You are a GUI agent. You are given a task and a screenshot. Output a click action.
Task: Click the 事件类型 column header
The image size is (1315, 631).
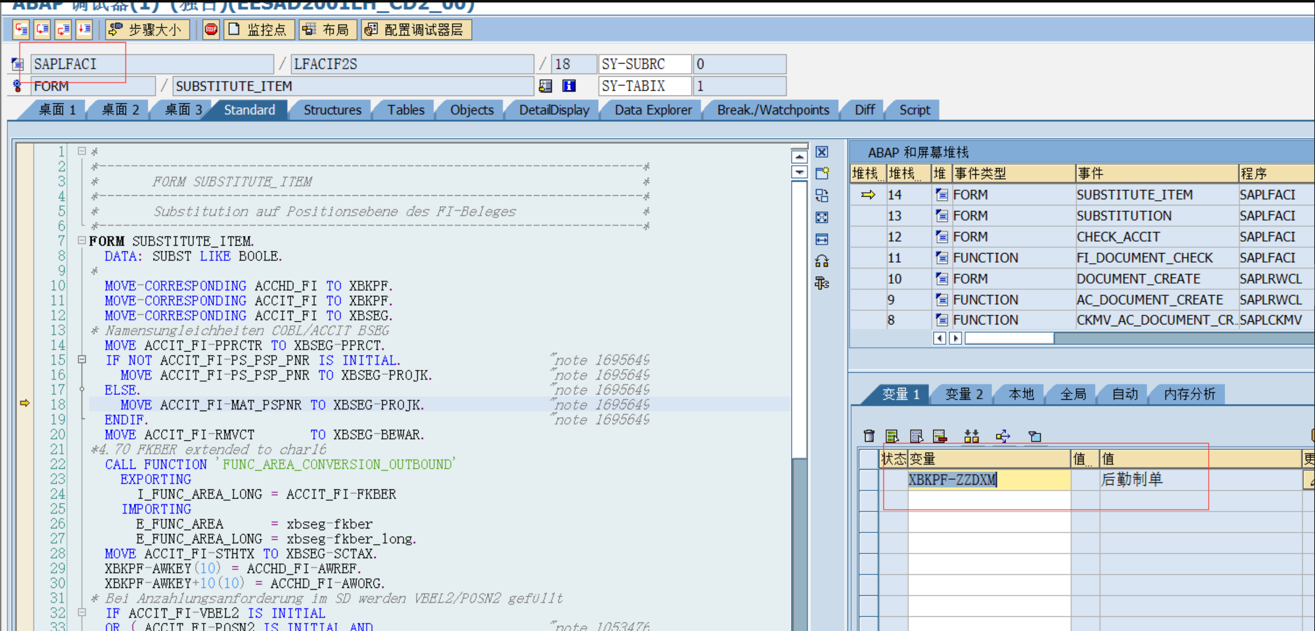[x=1013, y=173]
